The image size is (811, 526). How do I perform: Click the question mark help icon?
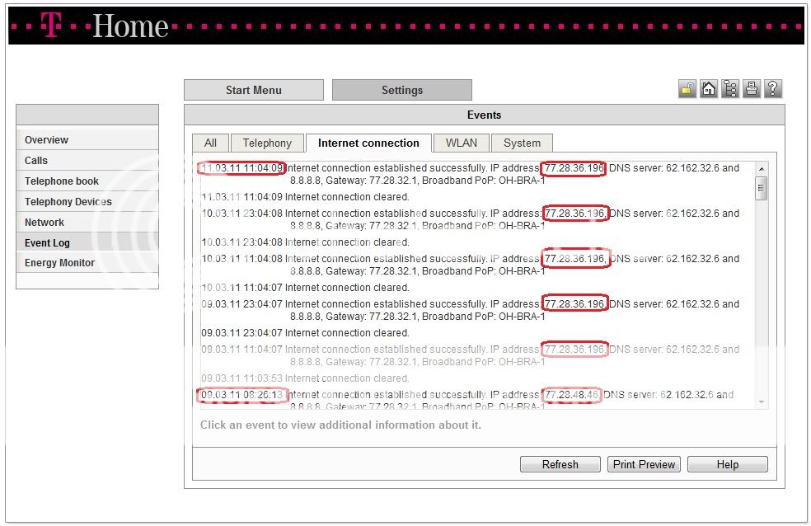(773, 89)
